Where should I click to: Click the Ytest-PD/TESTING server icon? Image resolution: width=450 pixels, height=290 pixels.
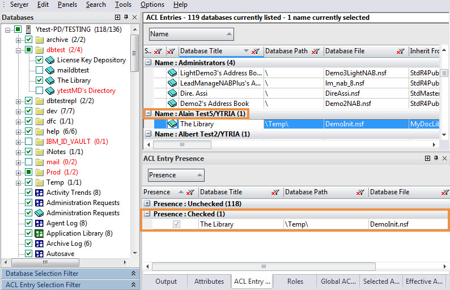click(x=29, y=29)
